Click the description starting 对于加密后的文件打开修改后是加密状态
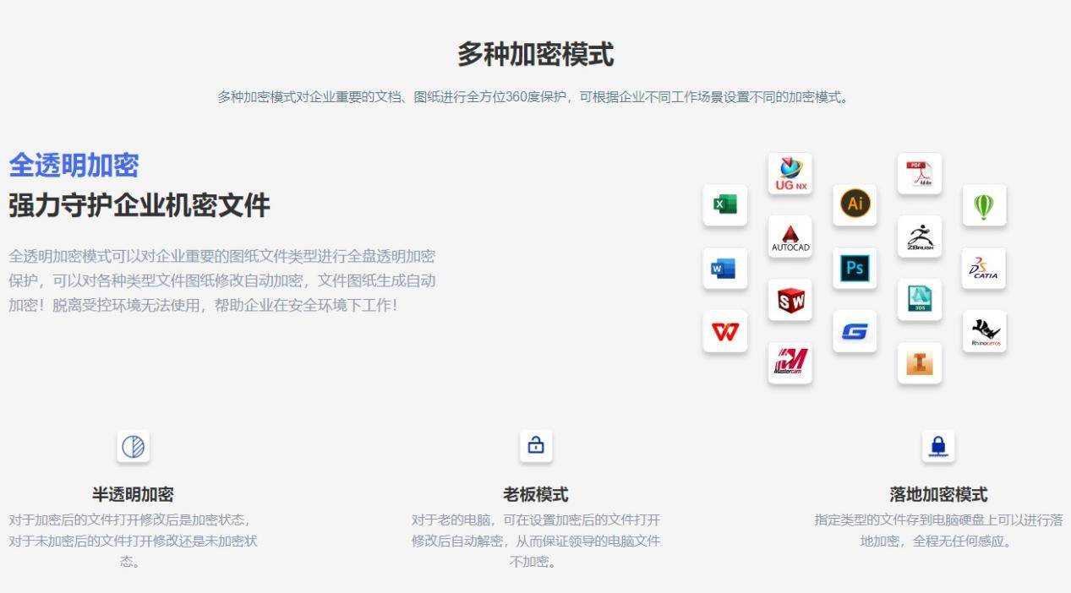This screenshot has height=593, width=1071. (x=133, y=541)
